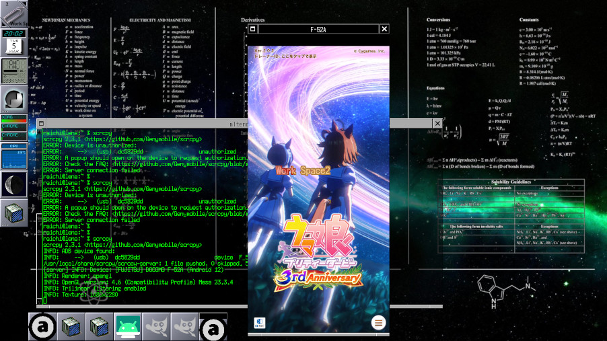Restore the 'a' miniwindow with black title strip
The height and width of the screenshot is (341, 607).
tap(213, 327)
